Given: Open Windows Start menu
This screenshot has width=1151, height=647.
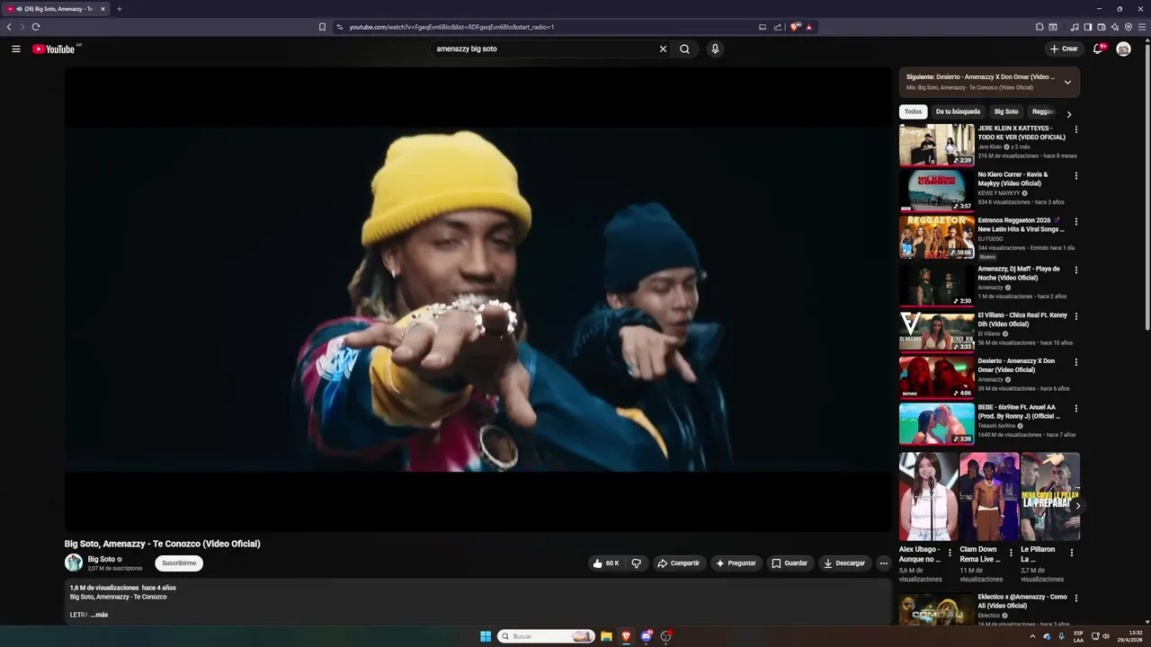Looking at the screenshot, I should [x=486, y=636].
